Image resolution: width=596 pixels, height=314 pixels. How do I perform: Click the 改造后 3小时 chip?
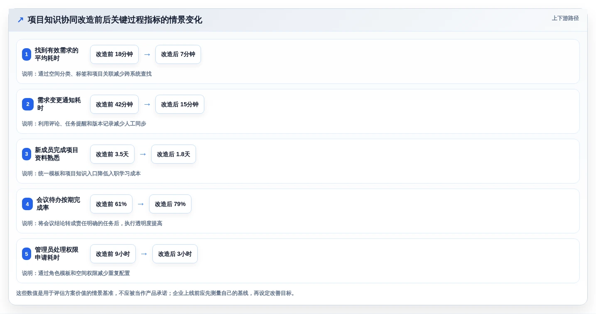pyautogui.click(x=175, y=254)
